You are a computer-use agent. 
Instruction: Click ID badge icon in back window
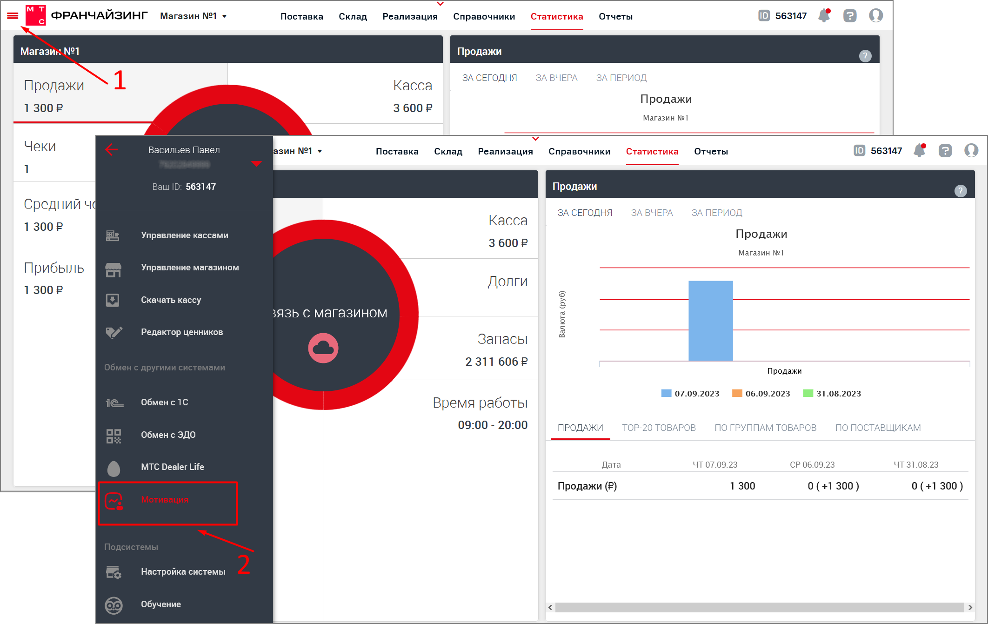coord(764,16)
